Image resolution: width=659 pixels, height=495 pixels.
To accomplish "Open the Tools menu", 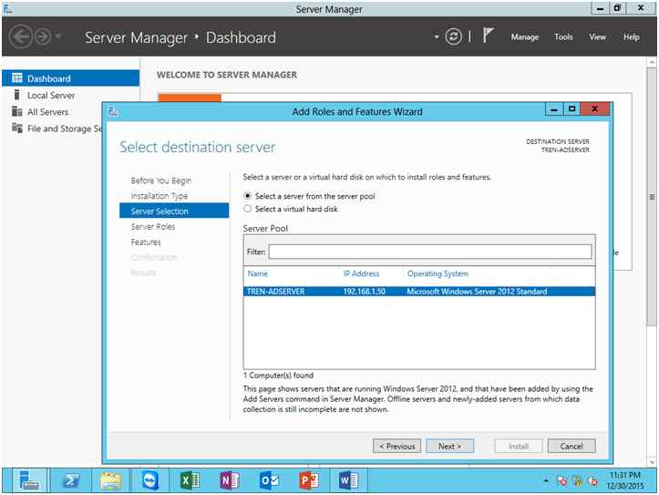I will coord(563,37).
